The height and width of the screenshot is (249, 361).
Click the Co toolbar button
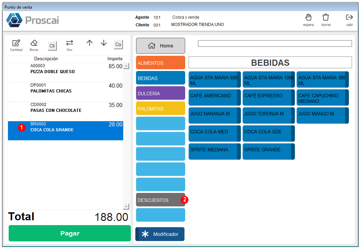(x=118, y=44)
